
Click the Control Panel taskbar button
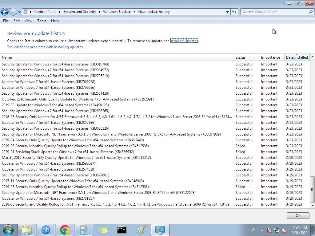(x=160, y=230)
